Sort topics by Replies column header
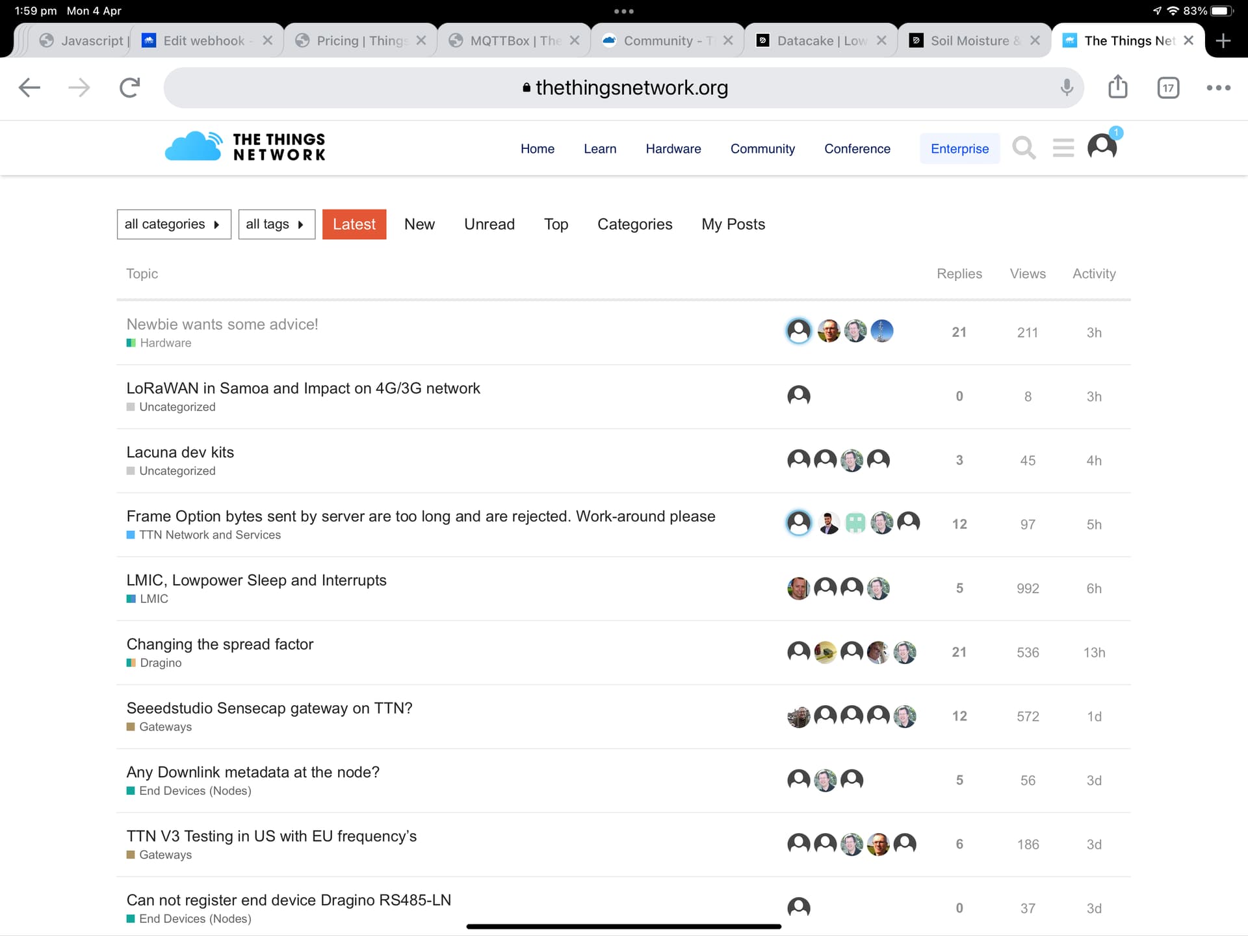 click(959, 274)
